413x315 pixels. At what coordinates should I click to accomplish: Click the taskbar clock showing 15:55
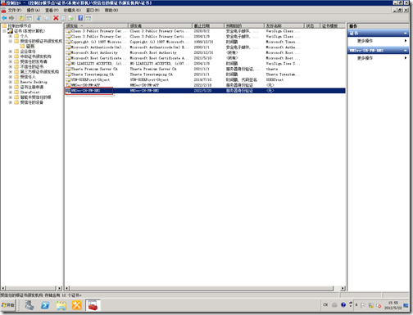(393, 305)
